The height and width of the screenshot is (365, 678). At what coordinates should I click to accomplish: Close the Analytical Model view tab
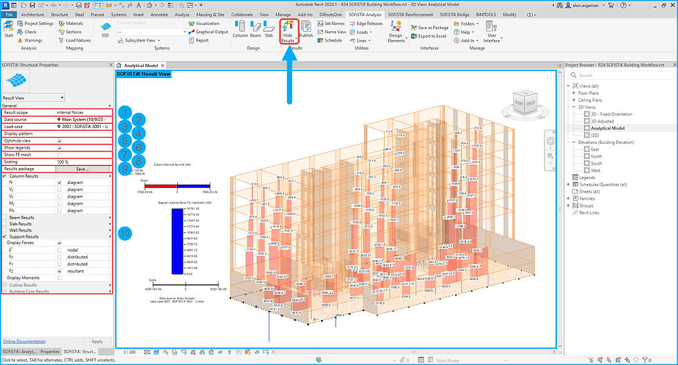click(x=163, y=66)
